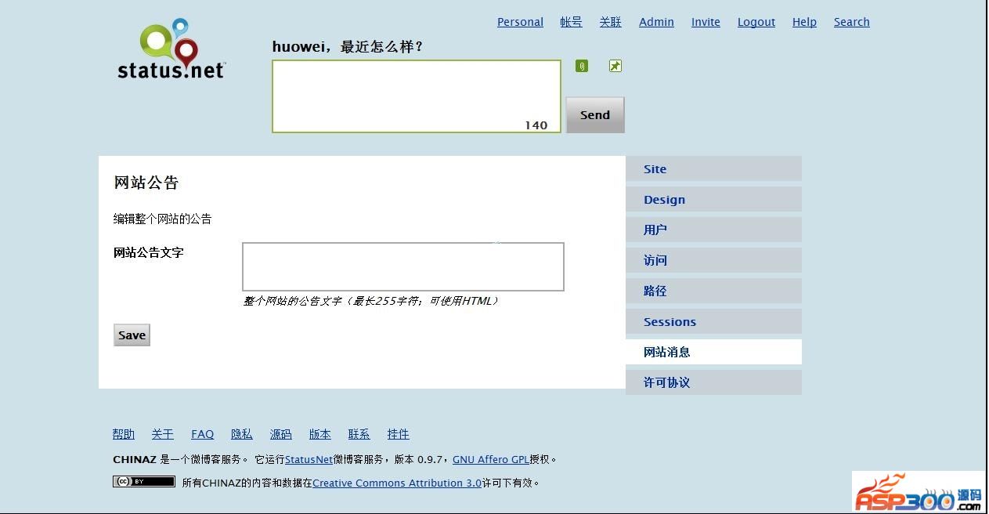Click the 140 character counter
This screenshot has width=989, height=514.
coord(536,125)
